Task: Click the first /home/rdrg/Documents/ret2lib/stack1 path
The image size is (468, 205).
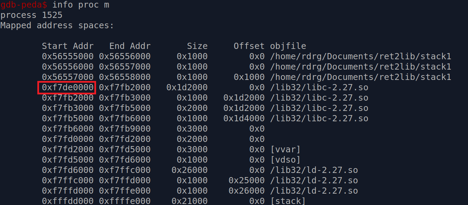Action: [x=361, y=57]
